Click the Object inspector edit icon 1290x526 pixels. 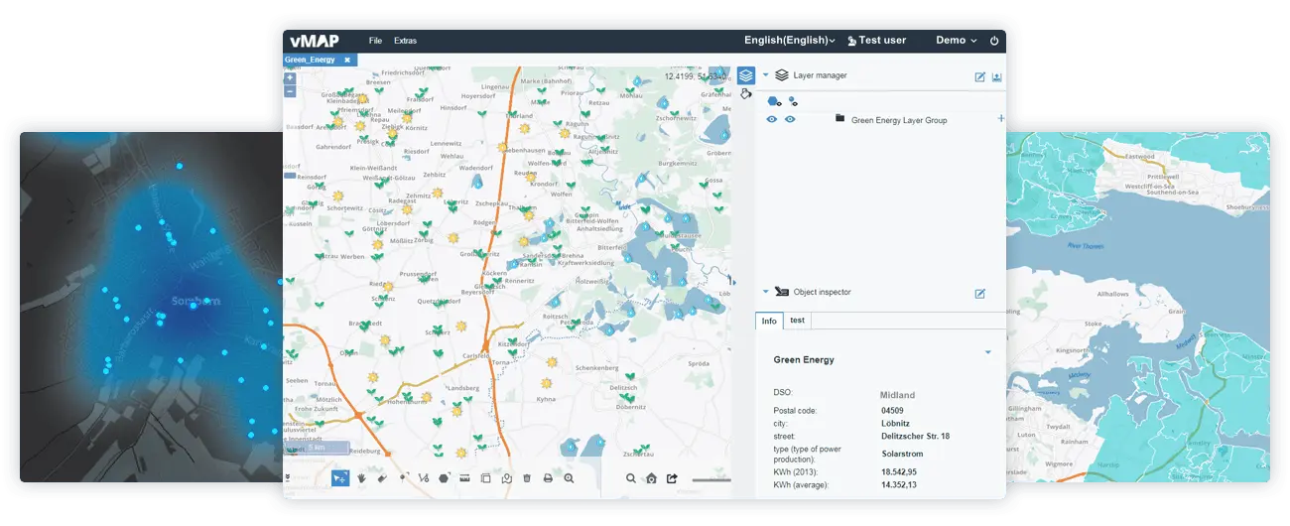pos(980,294)
